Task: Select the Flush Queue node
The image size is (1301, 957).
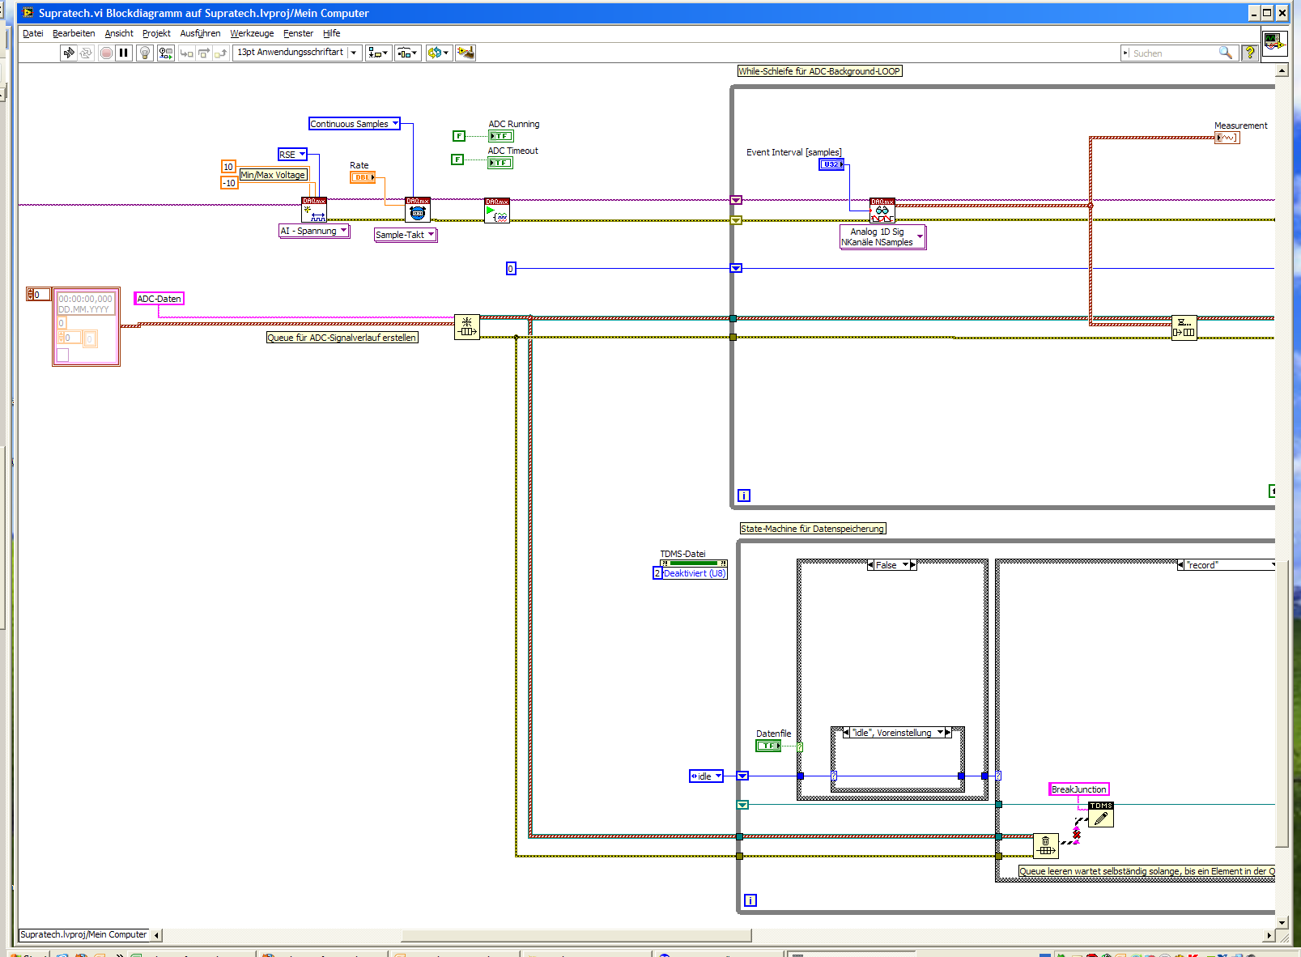Action: pos(1046,846)
